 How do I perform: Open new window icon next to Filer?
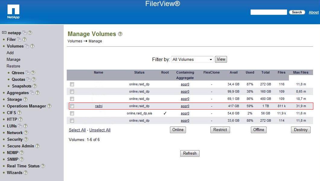pos(19,39)
